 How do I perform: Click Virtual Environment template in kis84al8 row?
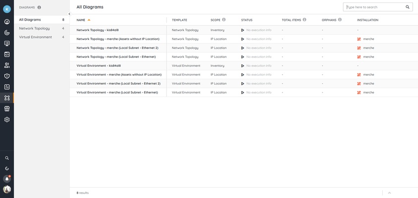(x=186, y=66)
